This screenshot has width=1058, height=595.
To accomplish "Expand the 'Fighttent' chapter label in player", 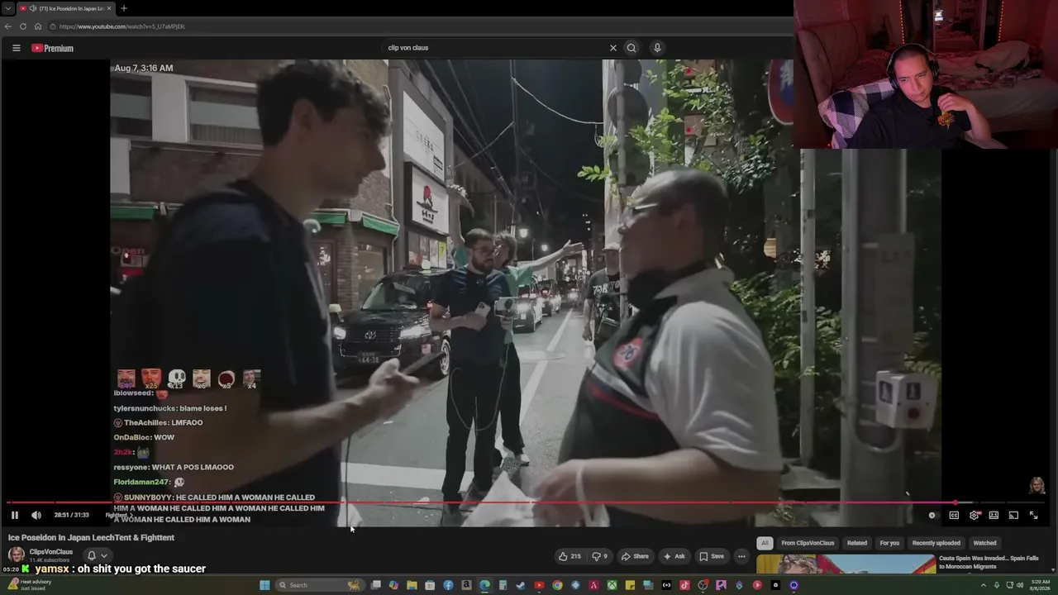I will 119,515.
